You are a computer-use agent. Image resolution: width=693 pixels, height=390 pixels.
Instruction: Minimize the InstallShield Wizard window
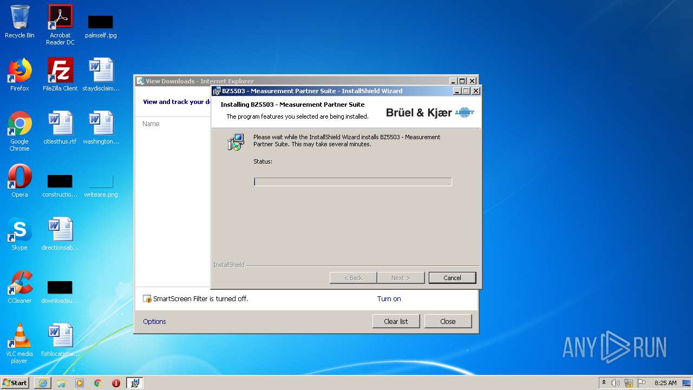(x=456, y=91)
